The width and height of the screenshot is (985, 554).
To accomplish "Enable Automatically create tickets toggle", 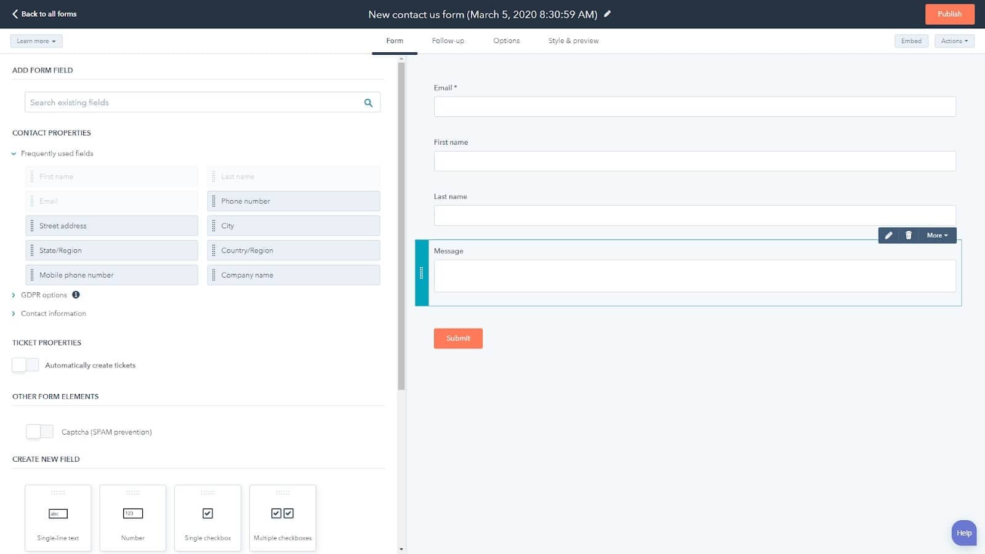I will click(x=25, y=365).
